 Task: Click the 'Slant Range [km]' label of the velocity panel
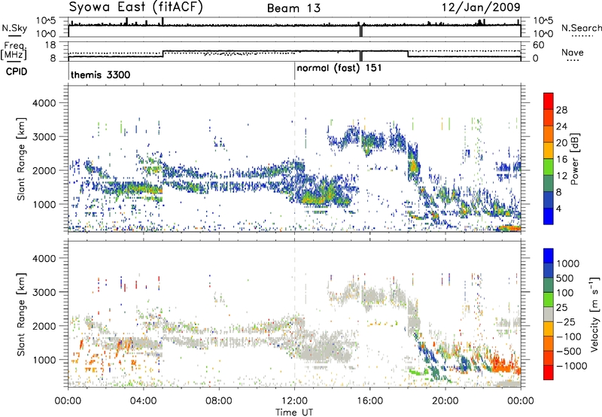[21, 314]
